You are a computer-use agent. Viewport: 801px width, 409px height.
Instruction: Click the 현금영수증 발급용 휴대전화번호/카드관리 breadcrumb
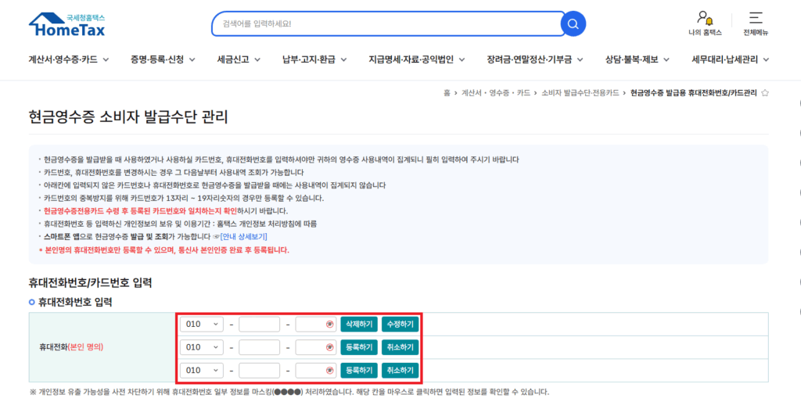[694, 93]
